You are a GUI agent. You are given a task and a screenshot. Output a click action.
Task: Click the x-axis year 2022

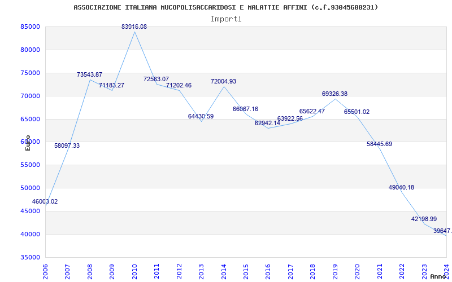click(x=402, y=271)
